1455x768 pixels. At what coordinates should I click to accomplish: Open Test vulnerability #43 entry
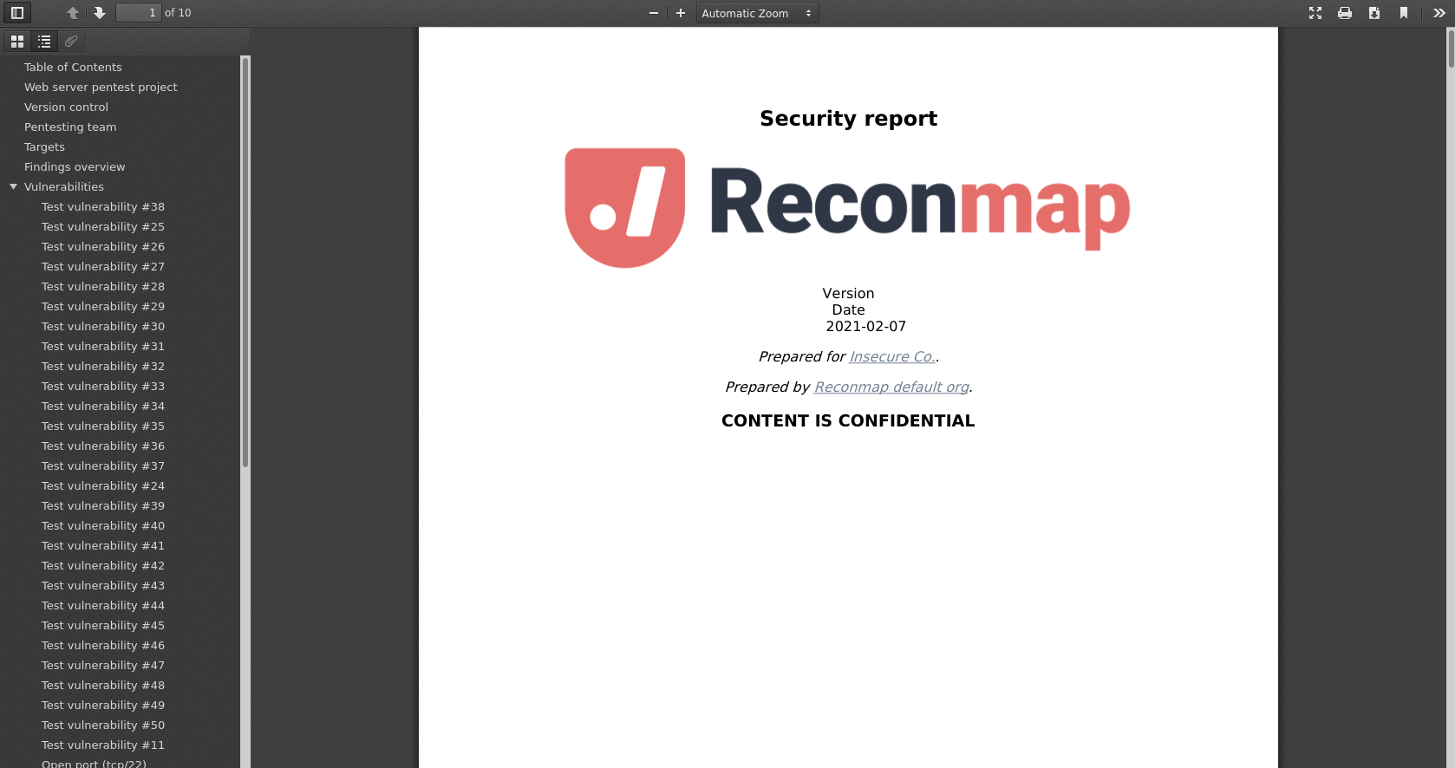point(103,585)
